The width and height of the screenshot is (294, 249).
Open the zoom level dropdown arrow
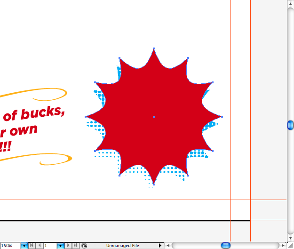pos(24,246)
